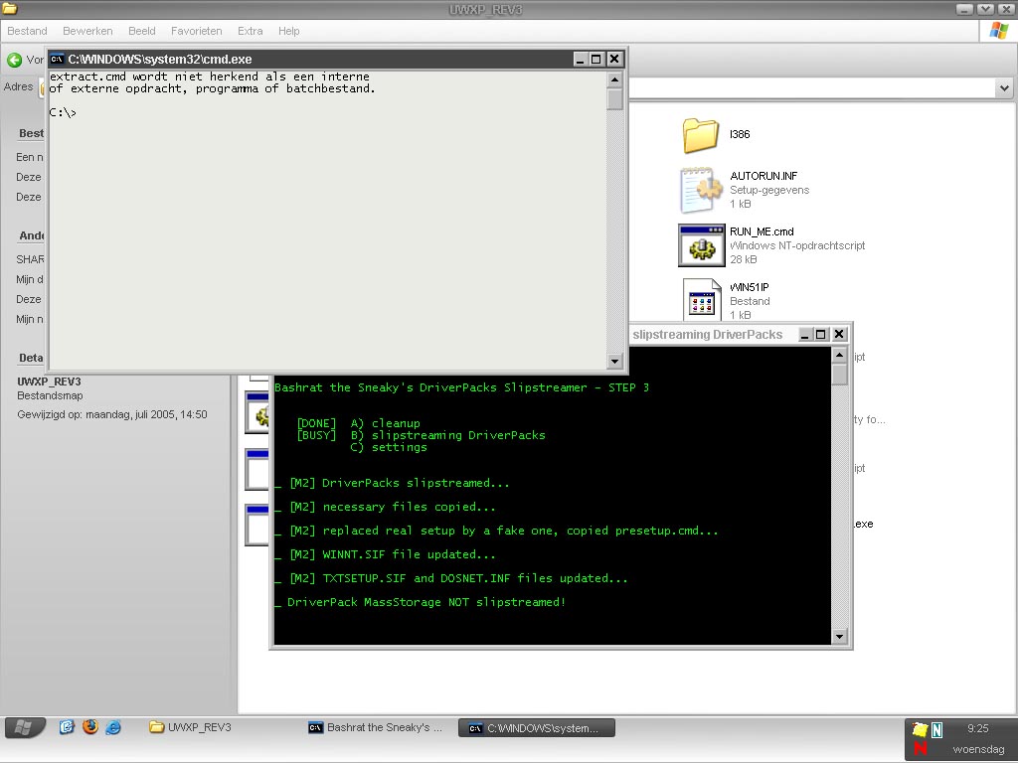Click the cmd.exe scrollbar thumb
Screen dimensions: 1018x763
tap(614, 99)
